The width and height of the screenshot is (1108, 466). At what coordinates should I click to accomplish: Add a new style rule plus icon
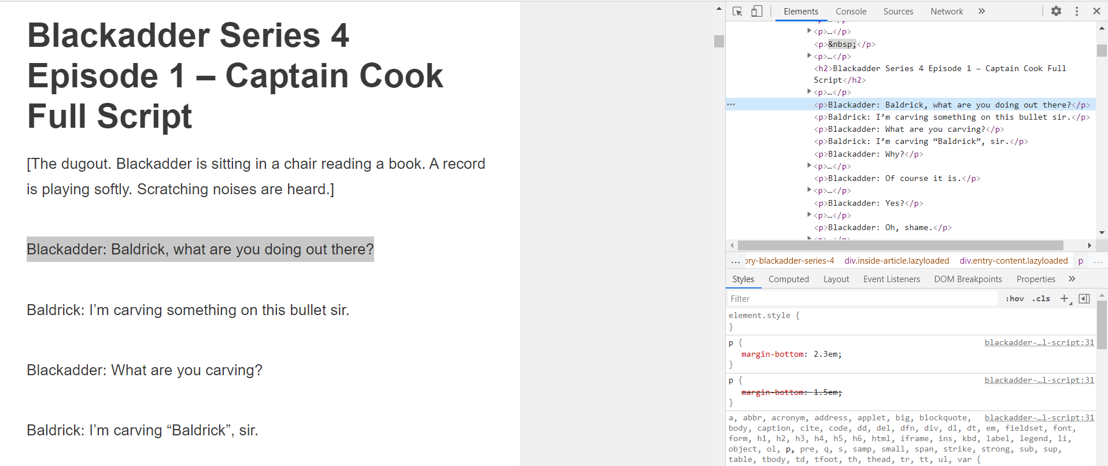(x=1065, y=298)
